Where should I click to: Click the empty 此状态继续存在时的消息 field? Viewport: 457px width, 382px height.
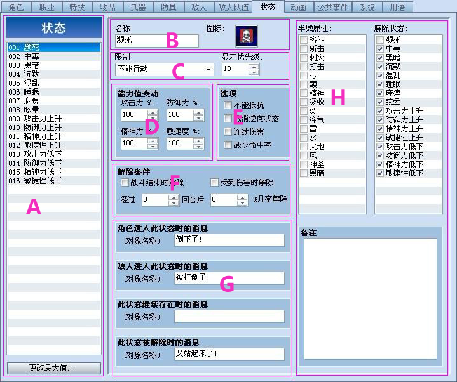click(229, 316)
